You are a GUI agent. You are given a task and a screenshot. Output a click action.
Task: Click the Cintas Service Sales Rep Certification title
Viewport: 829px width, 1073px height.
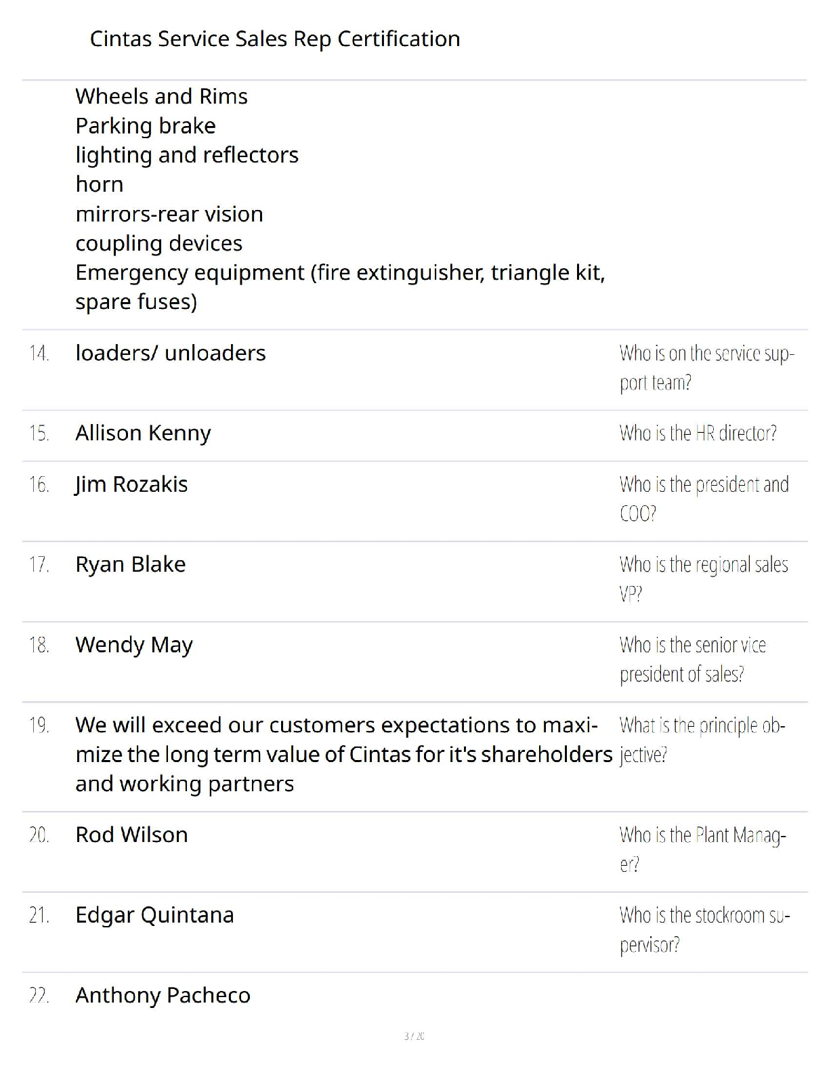coord(275,39)
